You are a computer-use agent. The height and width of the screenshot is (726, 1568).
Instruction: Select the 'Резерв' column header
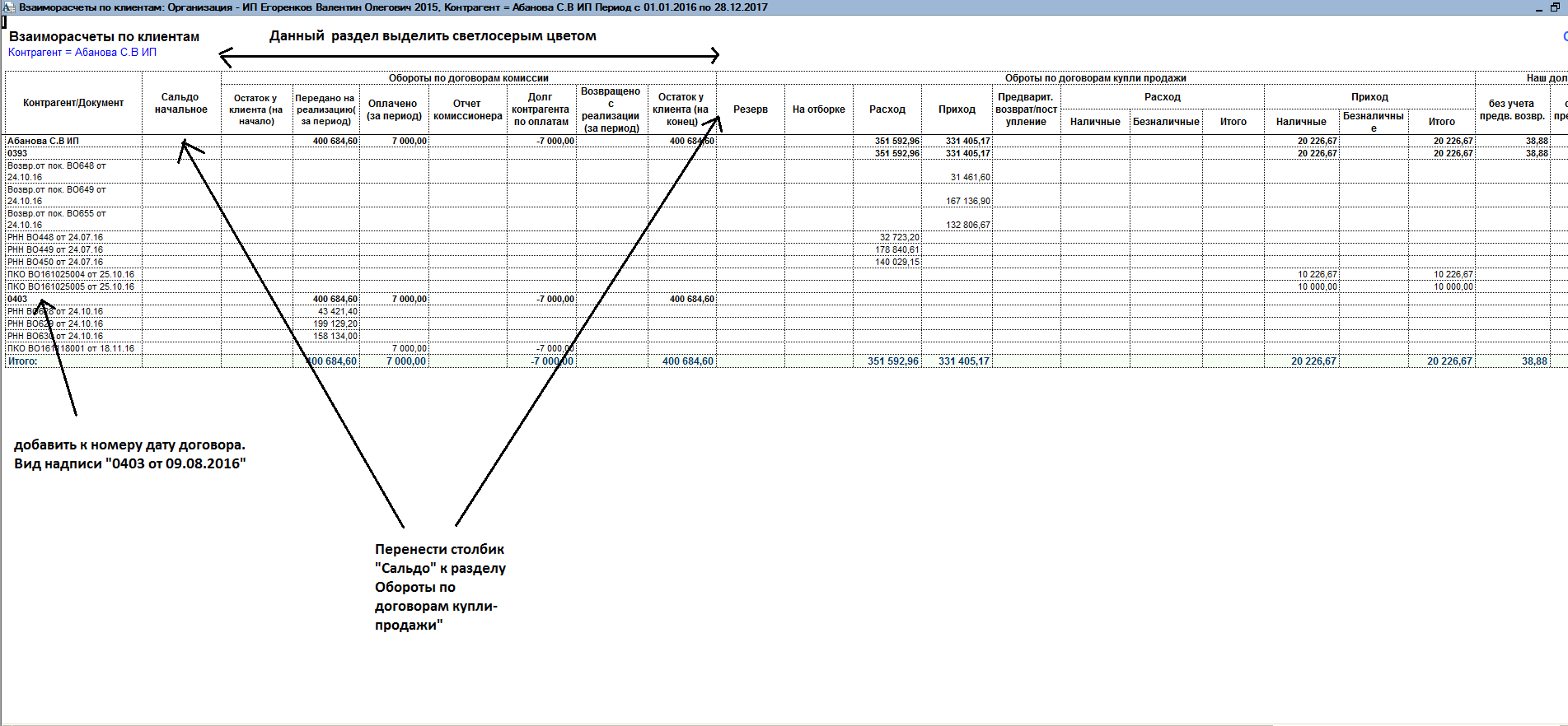tap(750, 109)
